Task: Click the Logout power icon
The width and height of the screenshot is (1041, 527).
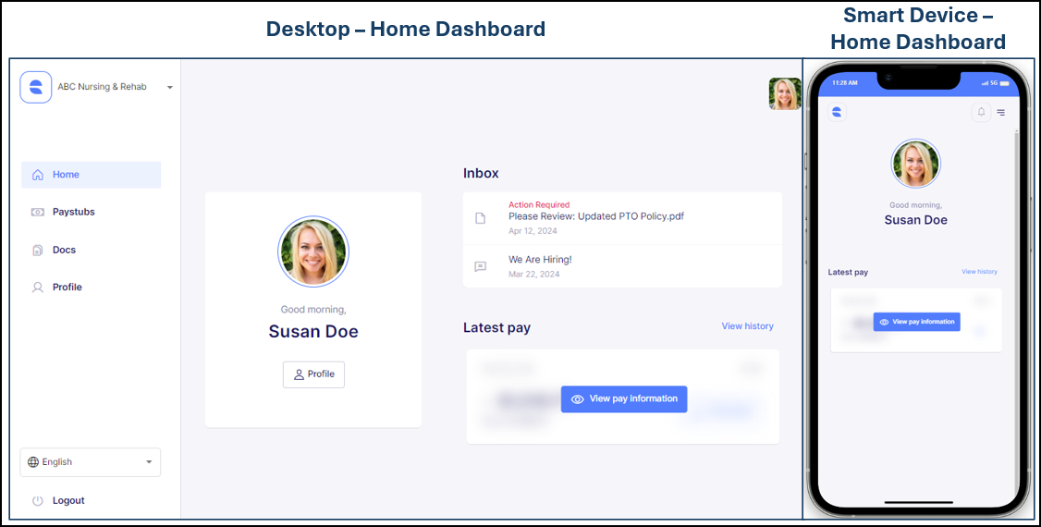Action: coord(38,500)
